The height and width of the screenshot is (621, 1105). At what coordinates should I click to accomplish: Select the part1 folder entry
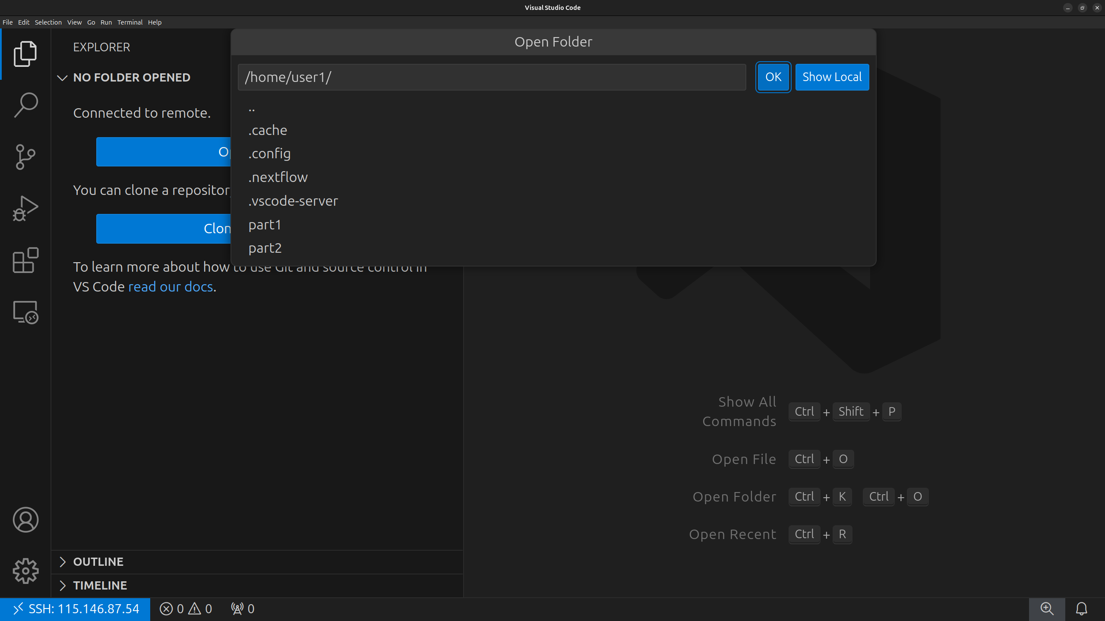(x=265, y=225)
